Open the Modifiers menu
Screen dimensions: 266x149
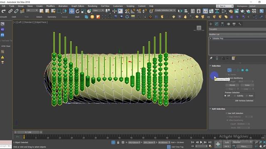(x=50, y=6)
